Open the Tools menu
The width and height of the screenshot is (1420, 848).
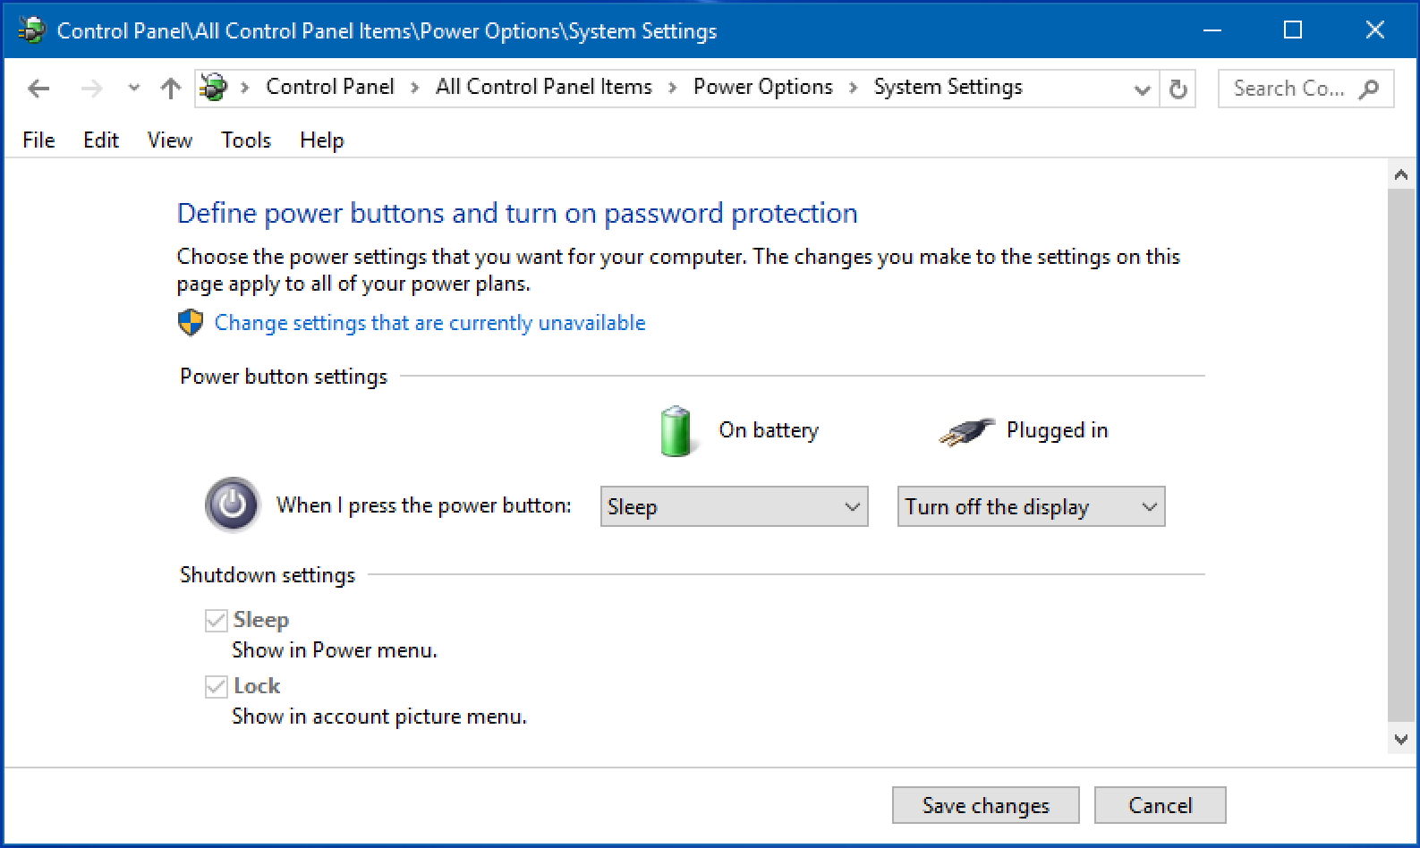[x=245, y=140]
